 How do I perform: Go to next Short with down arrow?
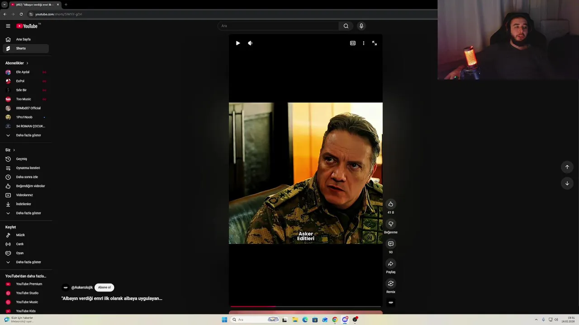point(567,183)
